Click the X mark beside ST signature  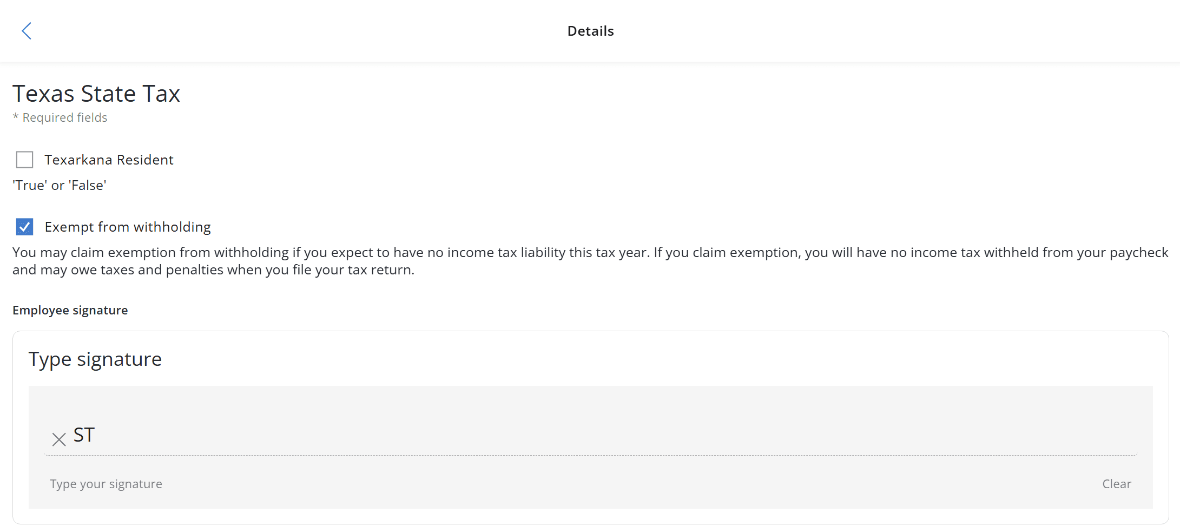point(59,439)
